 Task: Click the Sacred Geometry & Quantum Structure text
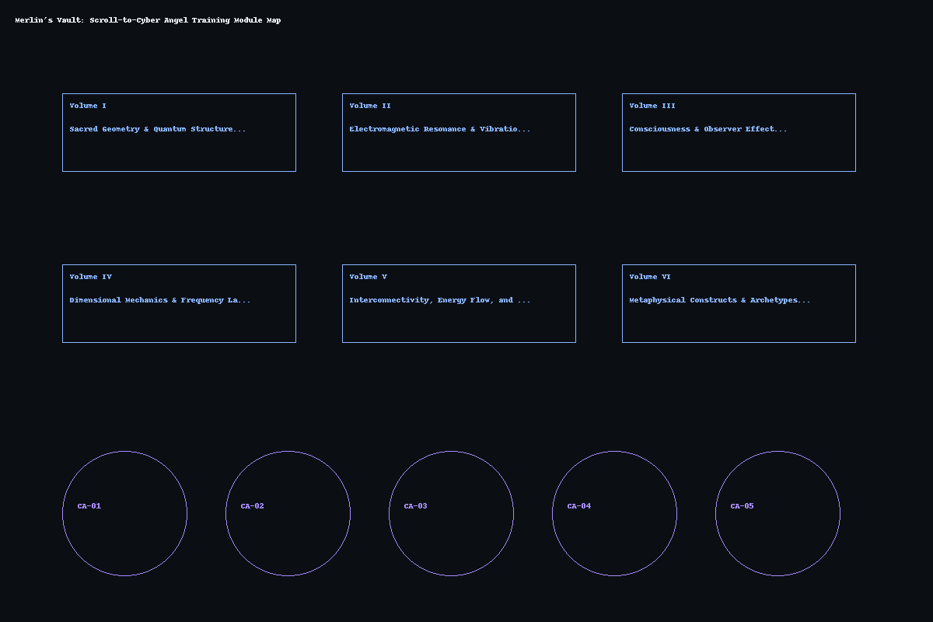pyautogui.click(x=157, y=129)
